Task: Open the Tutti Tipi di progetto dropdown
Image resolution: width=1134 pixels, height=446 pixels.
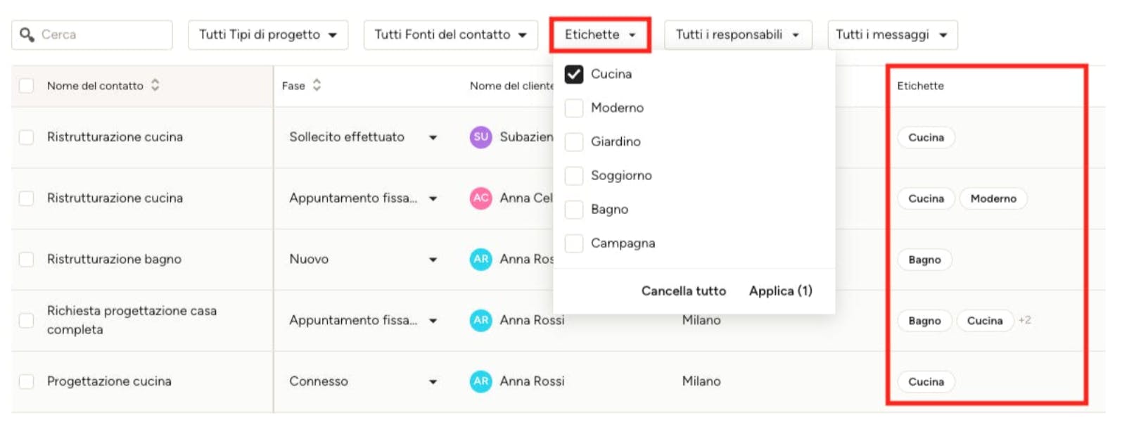Action: [268, 34]
